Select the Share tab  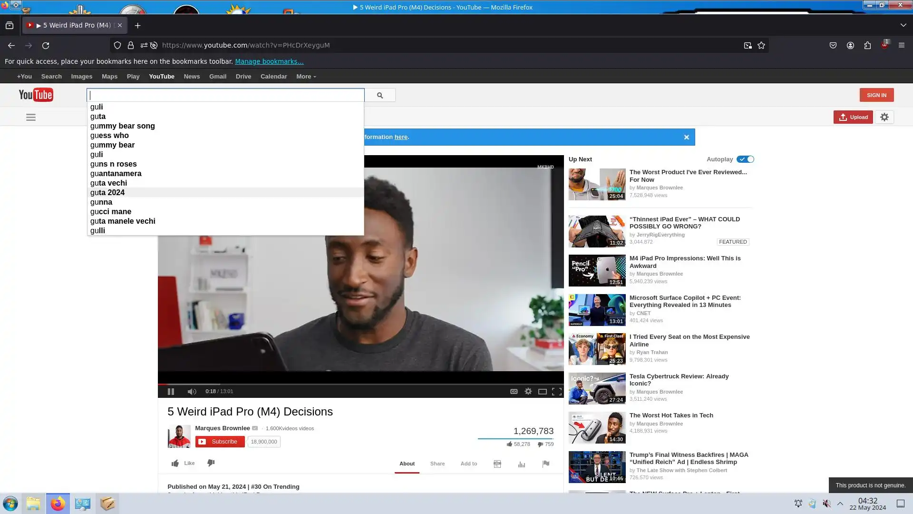click(437, 464)
